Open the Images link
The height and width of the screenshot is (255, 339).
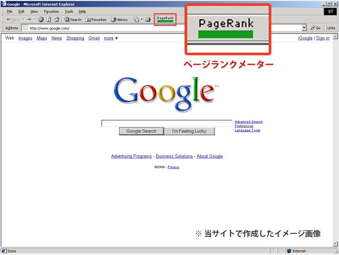pyautogui.click(x=25, y=38)
